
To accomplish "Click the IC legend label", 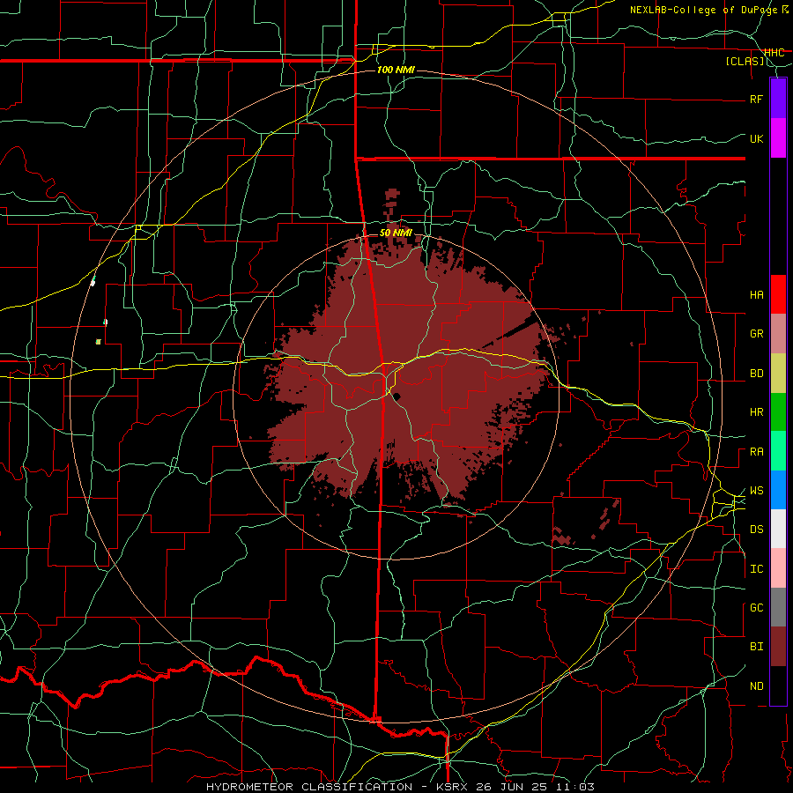I will click(757, 569).
